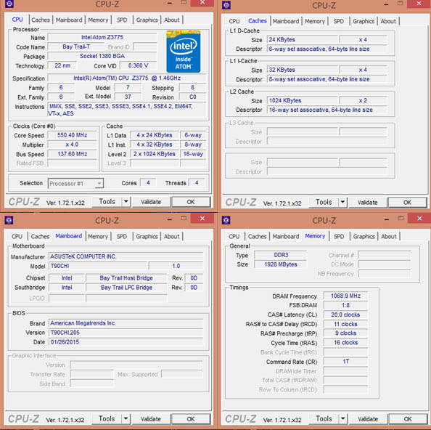
Task: Expand Tools arrow in Mainboard window
Action: [x=126, y=418]
